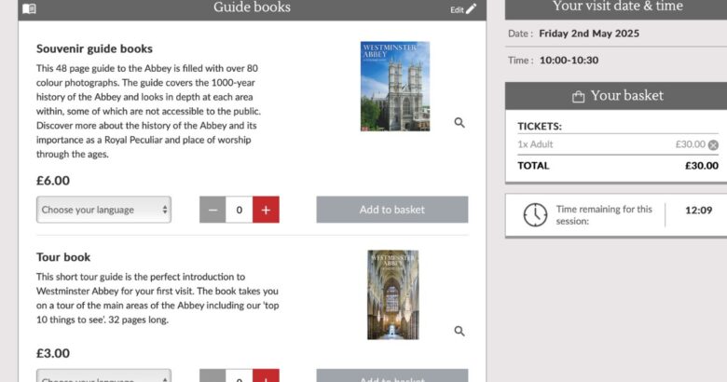Click the open book icon in Guide books header
The width and height of the screenshot is (727, 382).
click(x=29, y=8)
